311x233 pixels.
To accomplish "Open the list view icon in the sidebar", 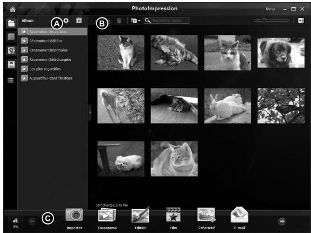I will (11, 80).
